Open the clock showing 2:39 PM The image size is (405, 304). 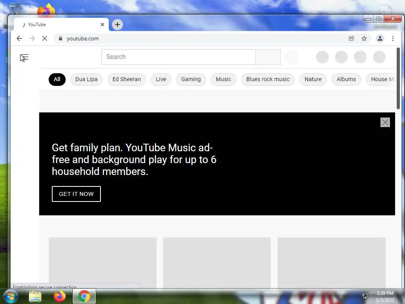coord(385,296)
